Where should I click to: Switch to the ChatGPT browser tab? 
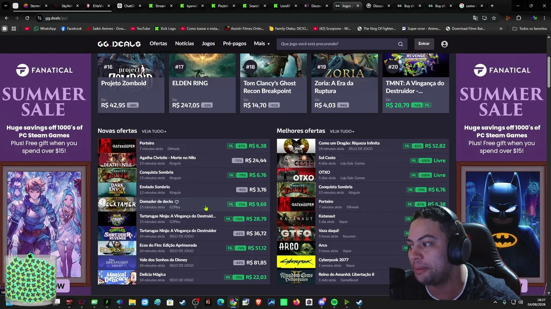click(129, 6)
